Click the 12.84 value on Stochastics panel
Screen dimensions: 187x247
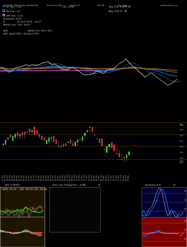point(181,214)
